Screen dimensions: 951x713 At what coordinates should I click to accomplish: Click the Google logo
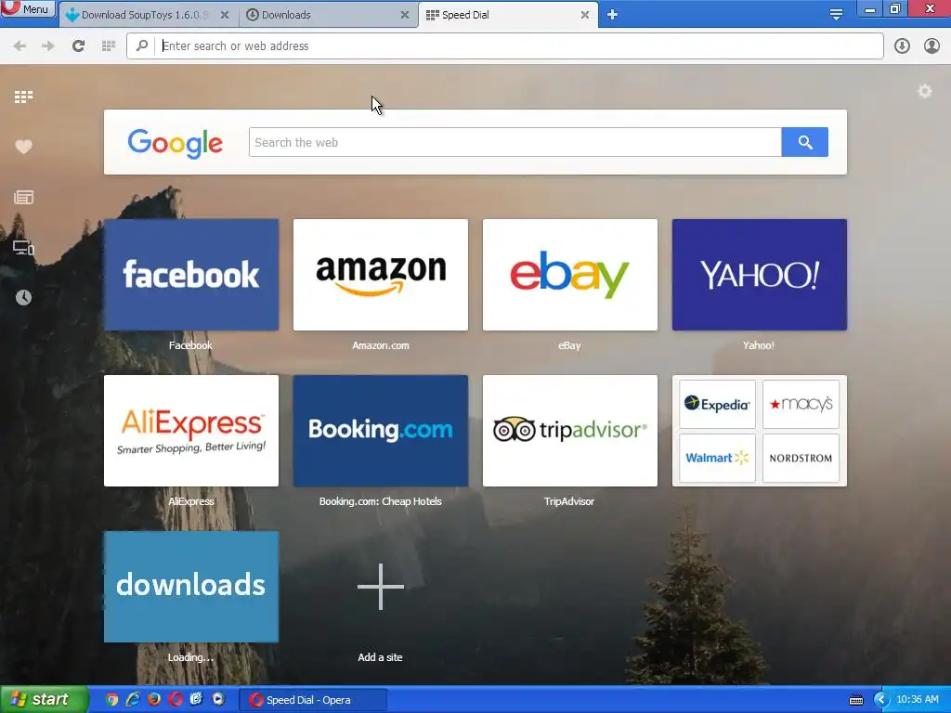[x=176, y=143]
